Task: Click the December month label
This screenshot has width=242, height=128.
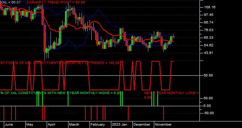Action: (x=142, y=125)
